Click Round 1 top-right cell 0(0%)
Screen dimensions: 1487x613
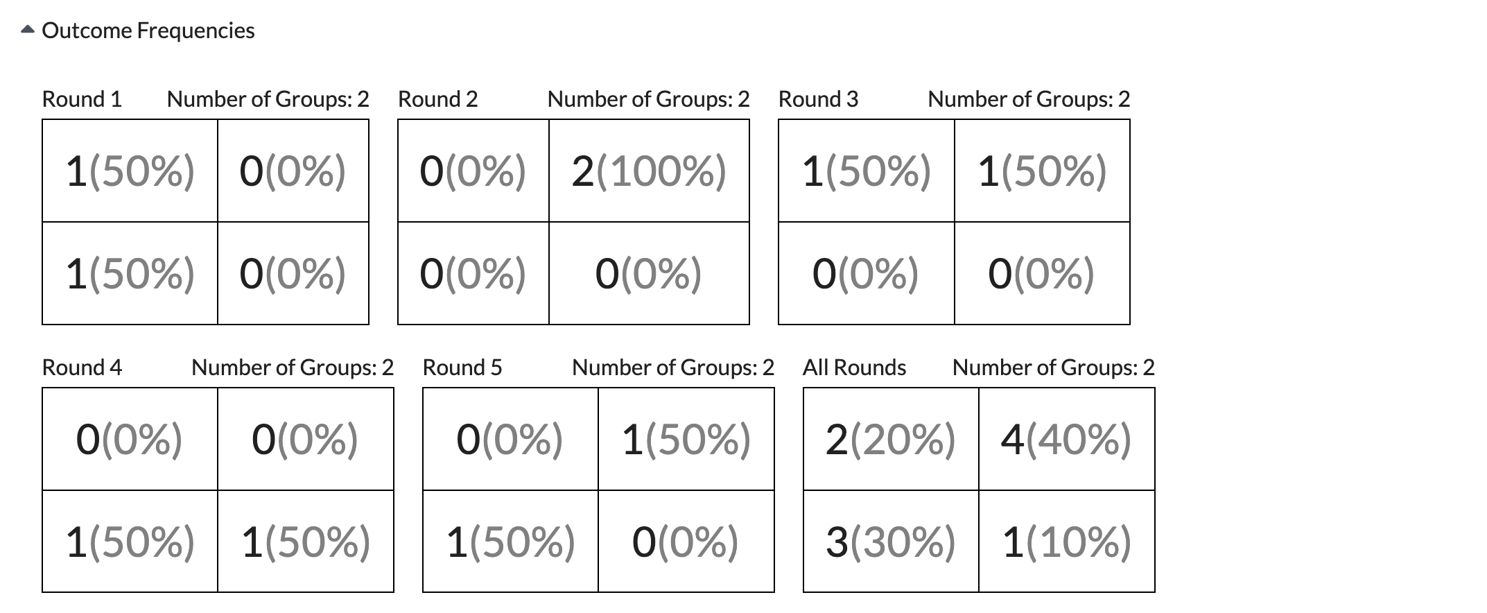pos(293,171)
